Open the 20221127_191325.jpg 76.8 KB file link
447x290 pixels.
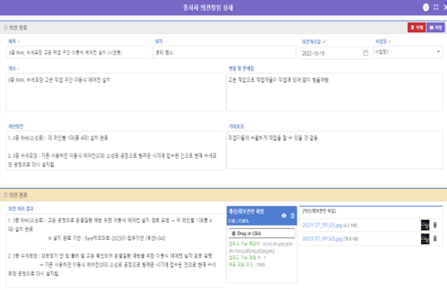[322, 239]
